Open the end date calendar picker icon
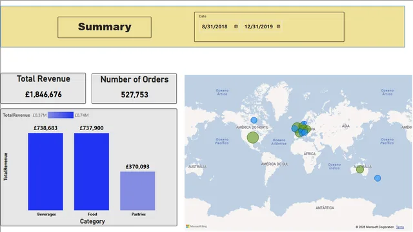Image resolution: width=413 pixels, height=232 pixels. click(x=278, y=26)
